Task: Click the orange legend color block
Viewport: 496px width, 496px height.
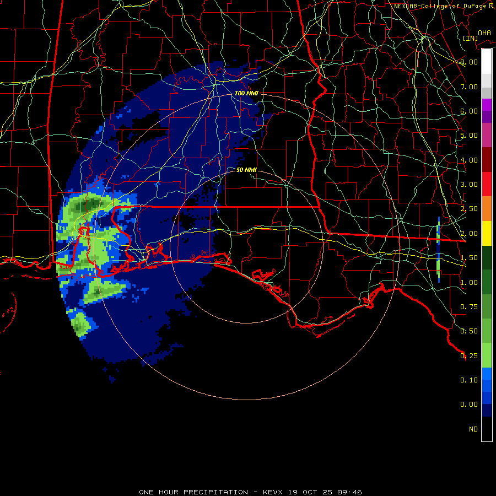Action: [x=487, y=209]
